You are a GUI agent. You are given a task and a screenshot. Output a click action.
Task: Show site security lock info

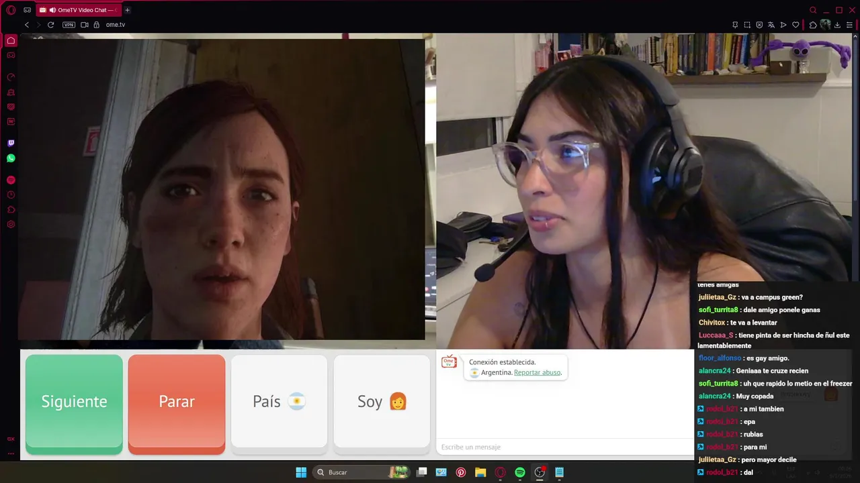coord(96,25)
